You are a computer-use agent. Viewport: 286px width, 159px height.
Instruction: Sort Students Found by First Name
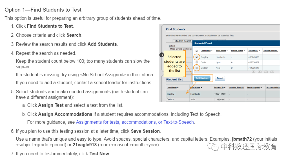coord(221,51)
